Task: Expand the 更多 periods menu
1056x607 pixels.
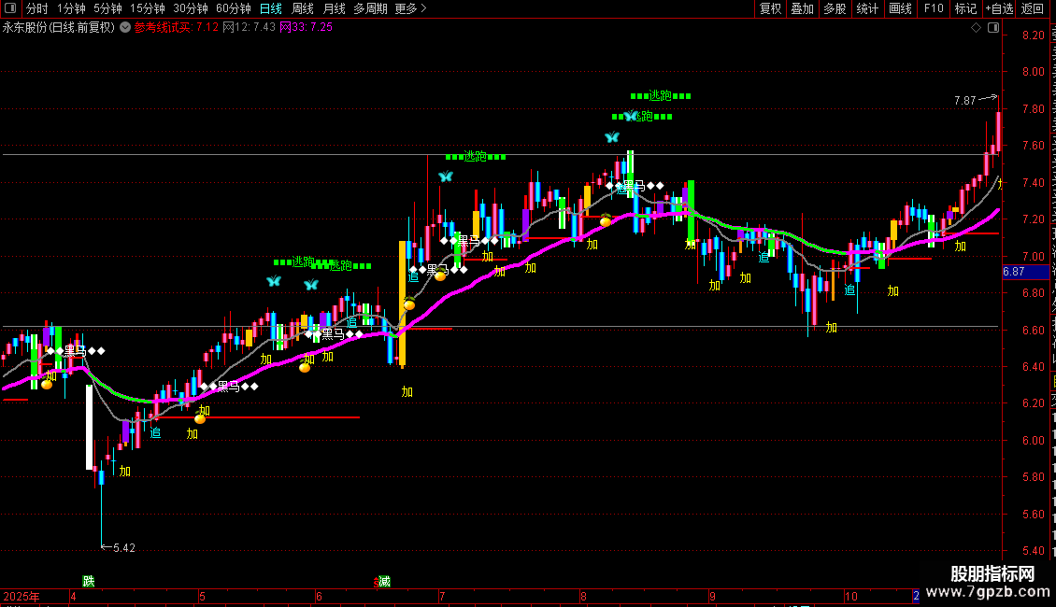Action: (x=410, y=8)
